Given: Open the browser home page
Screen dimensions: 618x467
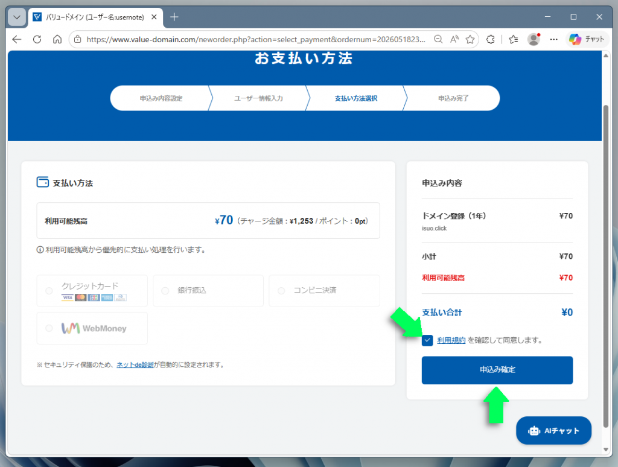Looking at the screenshot, I should point(57,39).
